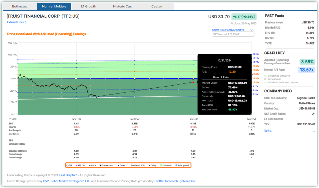Click the Dividends POR legend icon

pyautogui.click(x=129, y=165)
